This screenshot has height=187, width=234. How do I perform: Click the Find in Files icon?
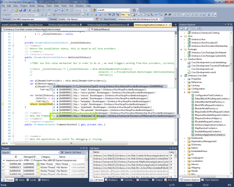coord(94,10)
